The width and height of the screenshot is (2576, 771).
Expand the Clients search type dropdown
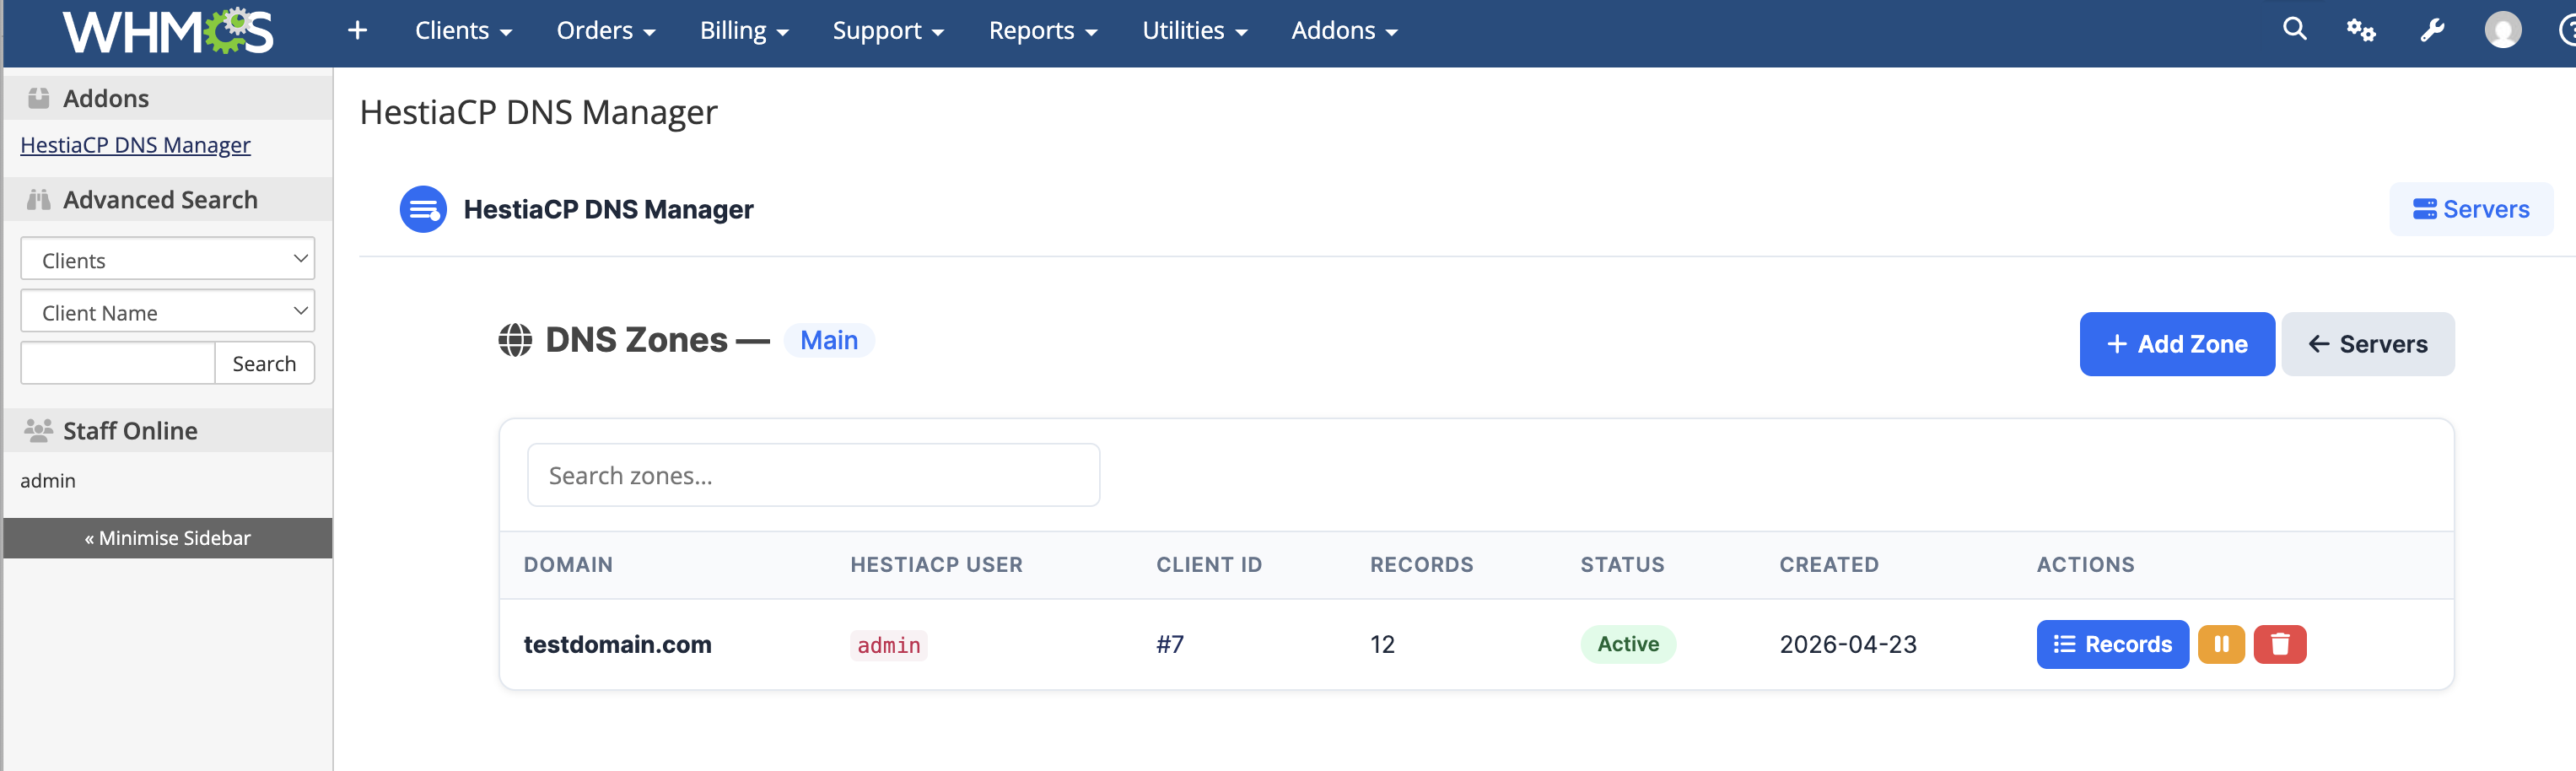click(168, 259)
